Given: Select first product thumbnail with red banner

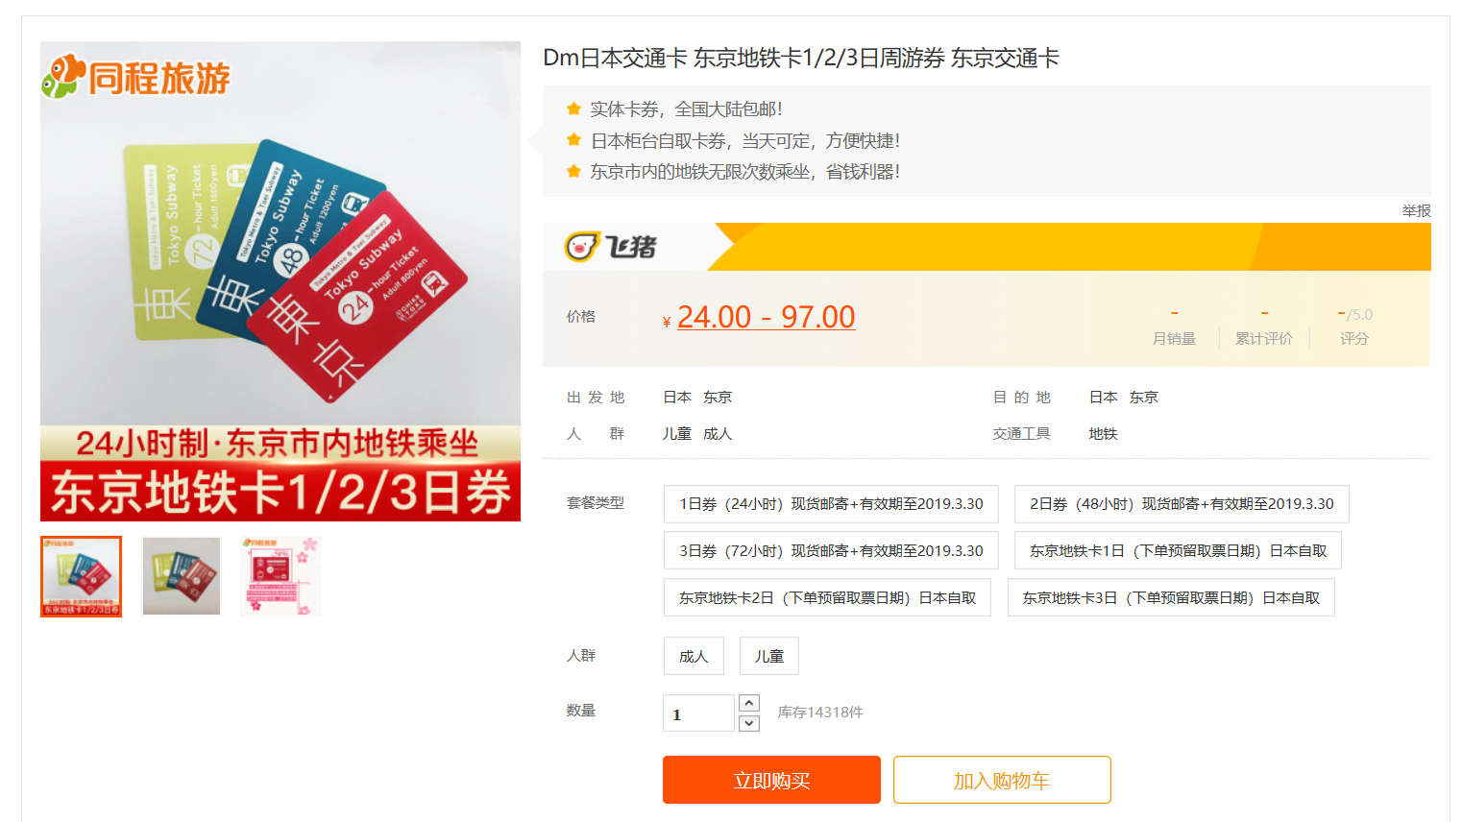Looking at the screenshot, I should pyautogui.click(x=82, y=576).
